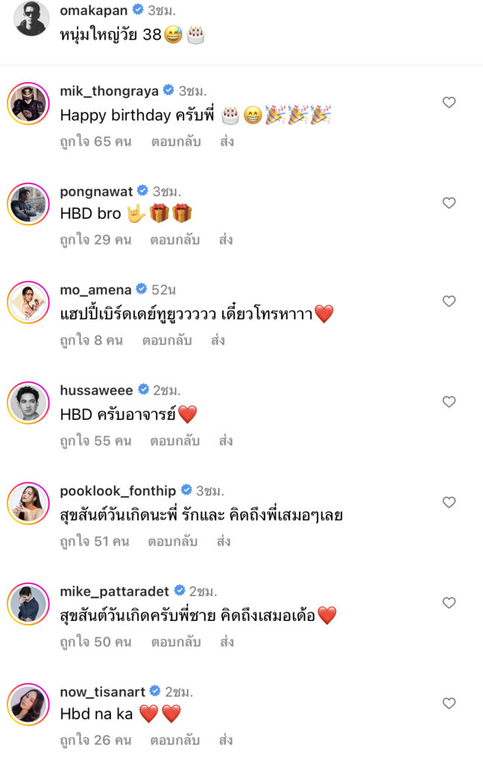Like now_tisanart's Hbd na ka comment

click(449, 703)
